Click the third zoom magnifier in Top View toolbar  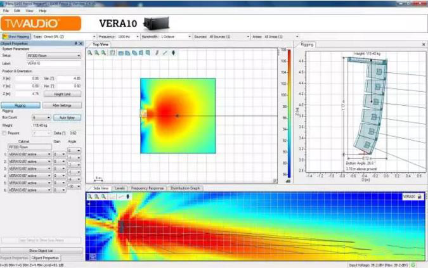point(103,53)
